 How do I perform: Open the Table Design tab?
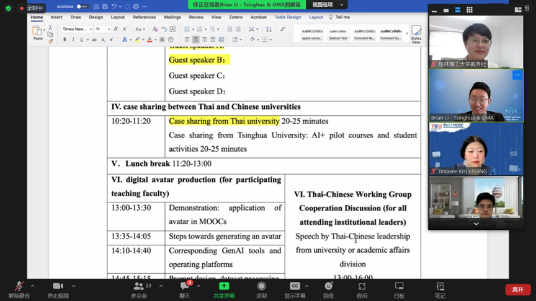pos(287,17)
